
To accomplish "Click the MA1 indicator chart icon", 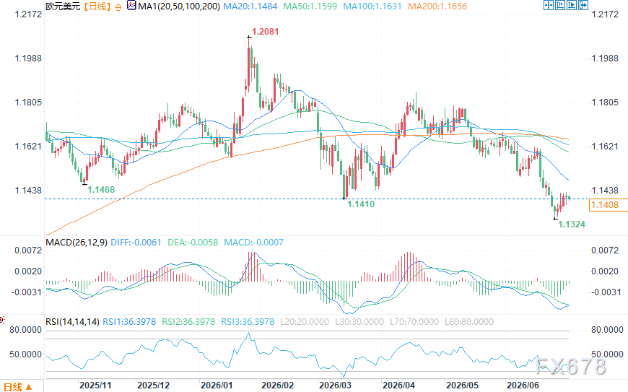I will coord(131,6).
